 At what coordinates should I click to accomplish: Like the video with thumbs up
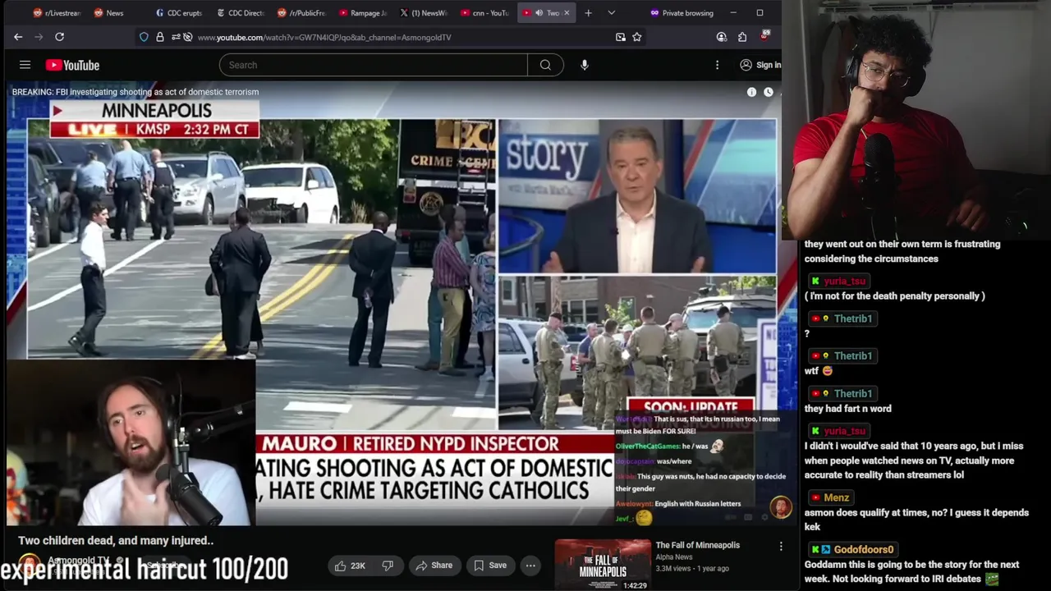point(349,566)
